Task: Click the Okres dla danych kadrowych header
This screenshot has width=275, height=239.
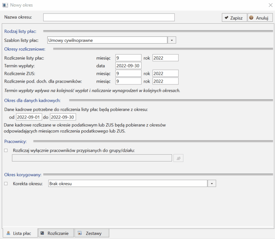Action: (x=32, y=100)
